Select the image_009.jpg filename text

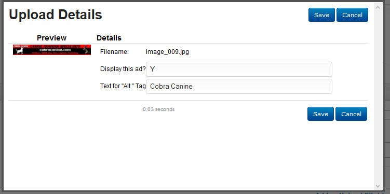(x=167, y=52)
